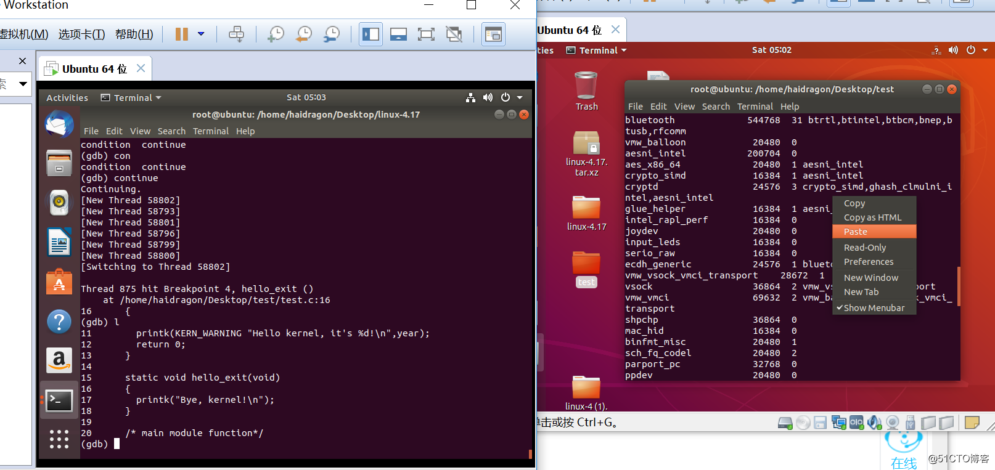Open the 虚拟机(M) menu

click(23, 34)
